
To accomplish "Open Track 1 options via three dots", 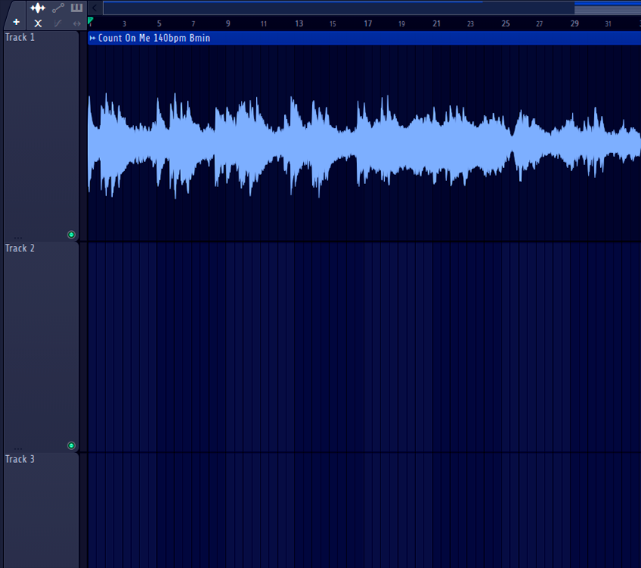I will [x=18, y=237].
